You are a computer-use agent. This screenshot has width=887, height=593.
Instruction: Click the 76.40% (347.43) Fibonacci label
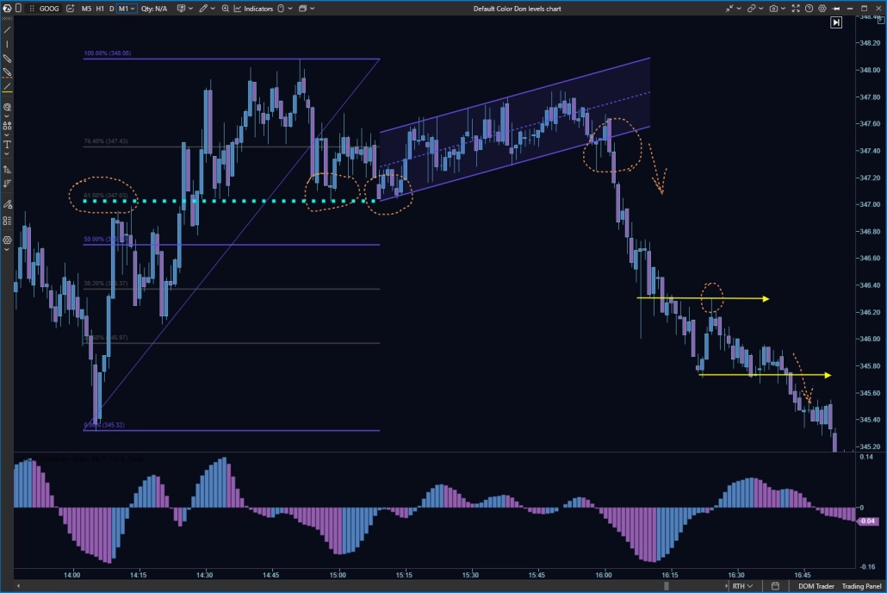coord(106,141)
